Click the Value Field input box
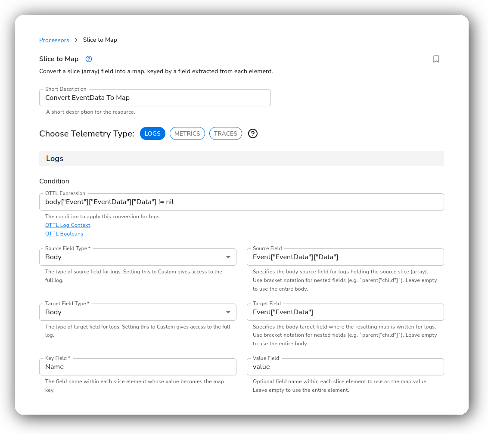This screenshot has width=488, height=434. pyautogui.click(x=345, y=367)
